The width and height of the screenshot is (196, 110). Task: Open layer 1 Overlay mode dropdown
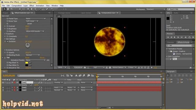pos(58,82)
